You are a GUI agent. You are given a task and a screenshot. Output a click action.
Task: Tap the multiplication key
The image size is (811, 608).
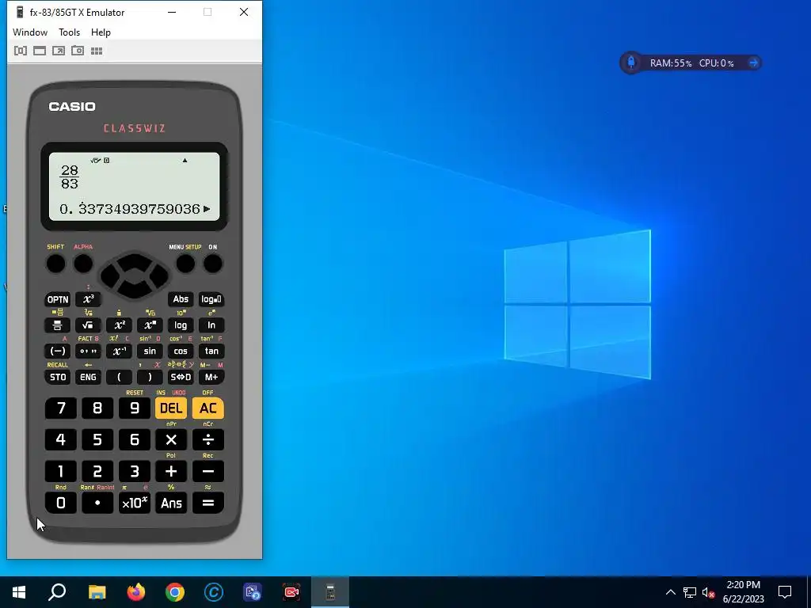(x=171, y=440)
